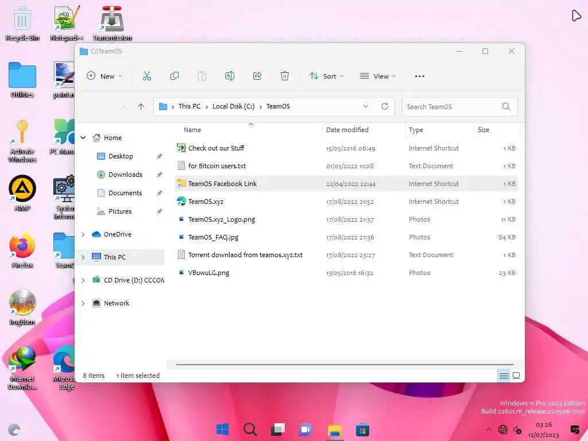Click Local Disk (C:) breadcrumb

click(233, 106)
